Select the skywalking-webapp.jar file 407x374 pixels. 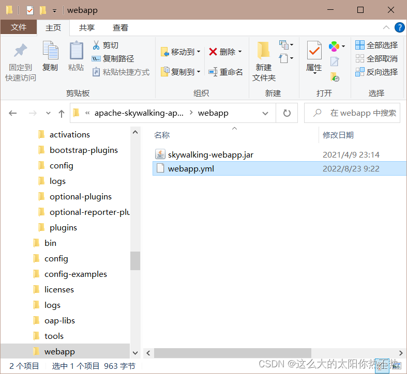pyautogui.click(x=210, y=154)
